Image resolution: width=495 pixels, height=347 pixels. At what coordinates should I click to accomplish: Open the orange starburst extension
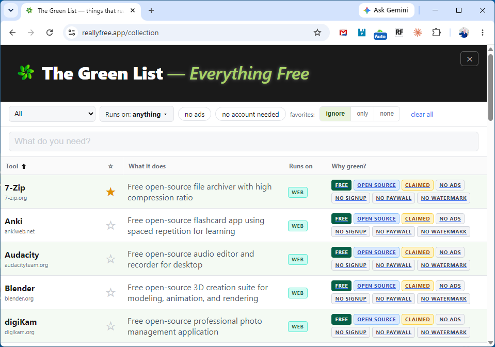pyautogui.click(x=418, y=32)
